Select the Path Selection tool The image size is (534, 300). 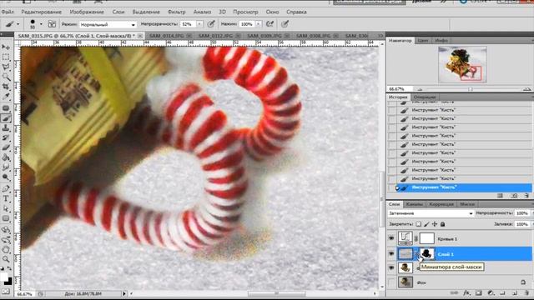click(x=6, y=208)
